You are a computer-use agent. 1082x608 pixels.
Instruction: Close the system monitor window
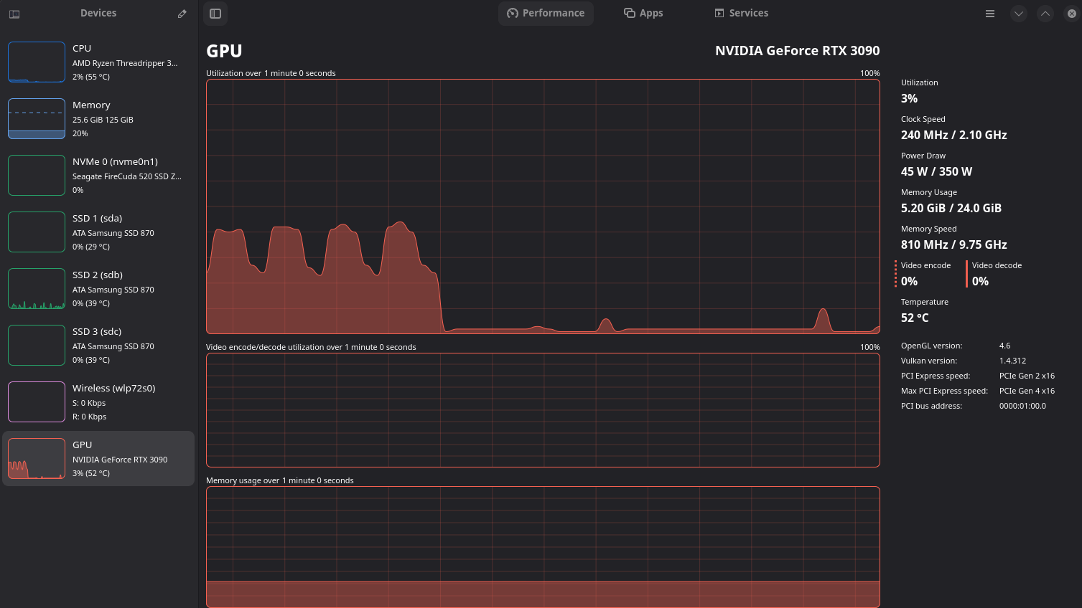pos(1071,14)
